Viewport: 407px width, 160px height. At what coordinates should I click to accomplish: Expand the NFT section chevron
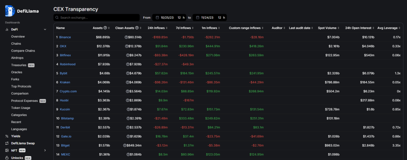[45, 150]
